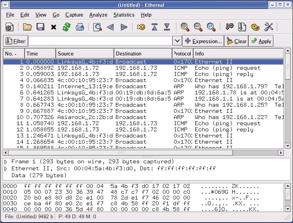
Task: Go forward with right arrow icon
Action: 124,27
